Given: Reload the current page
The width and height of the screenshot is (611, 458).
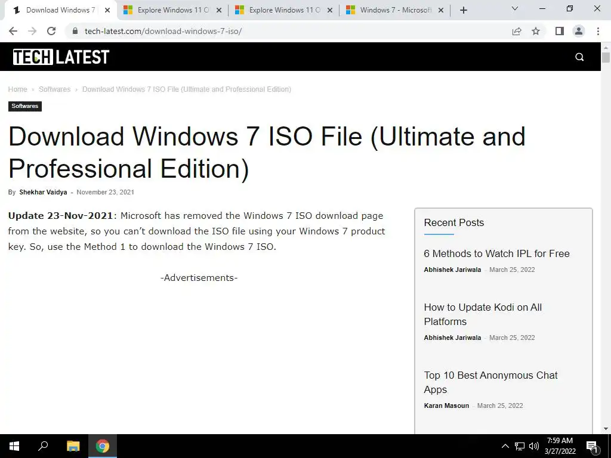Looking at the screenshot, I should point(51,31).
